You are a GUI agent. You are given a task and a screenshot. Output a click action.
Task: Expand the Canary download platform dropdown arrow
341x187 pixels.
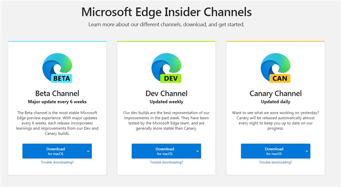pyautogui.click(x=307, y=151)
